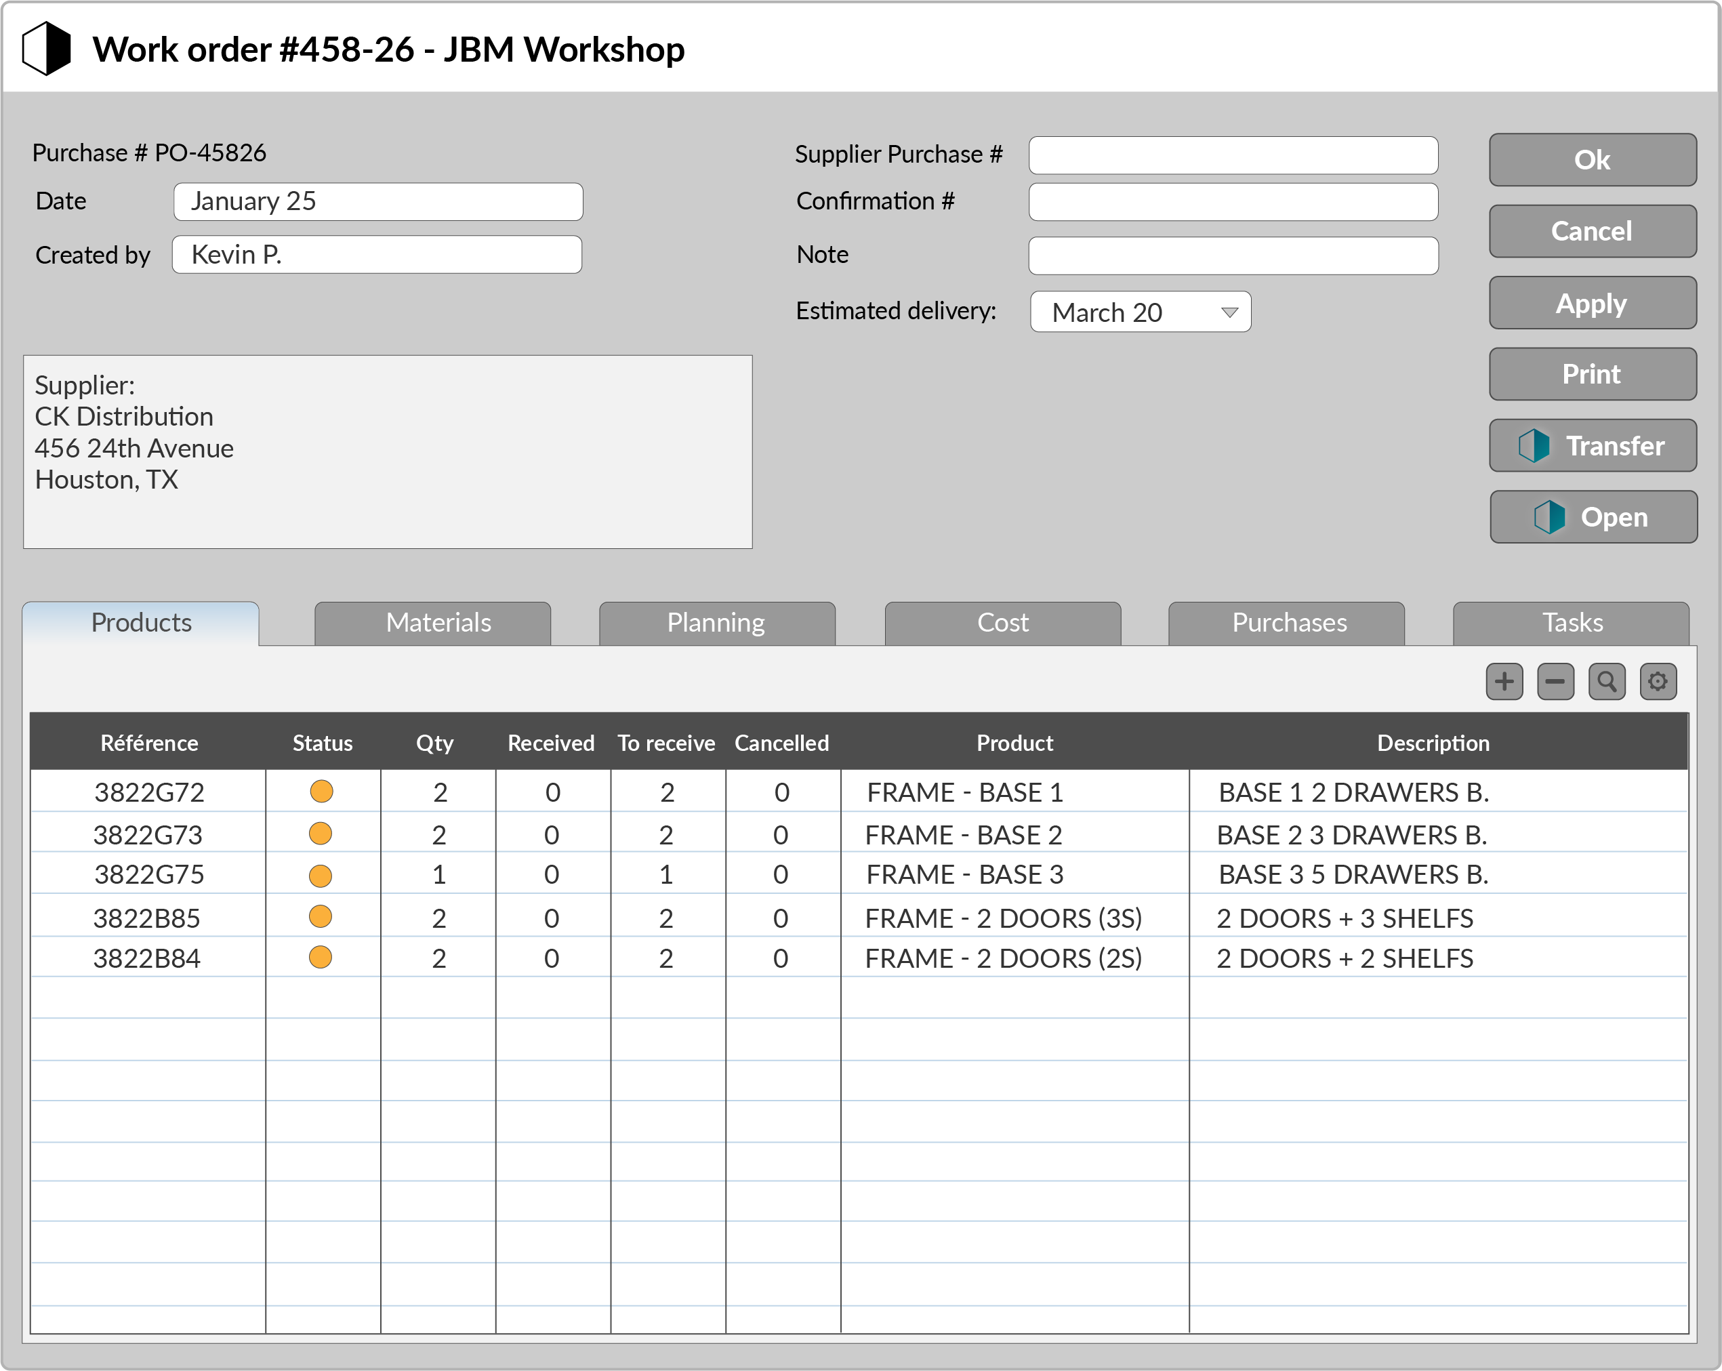The height and width of the screenshot is (1371, 1722).
Task: Select reference 3822B84
Action: point(147,959)
